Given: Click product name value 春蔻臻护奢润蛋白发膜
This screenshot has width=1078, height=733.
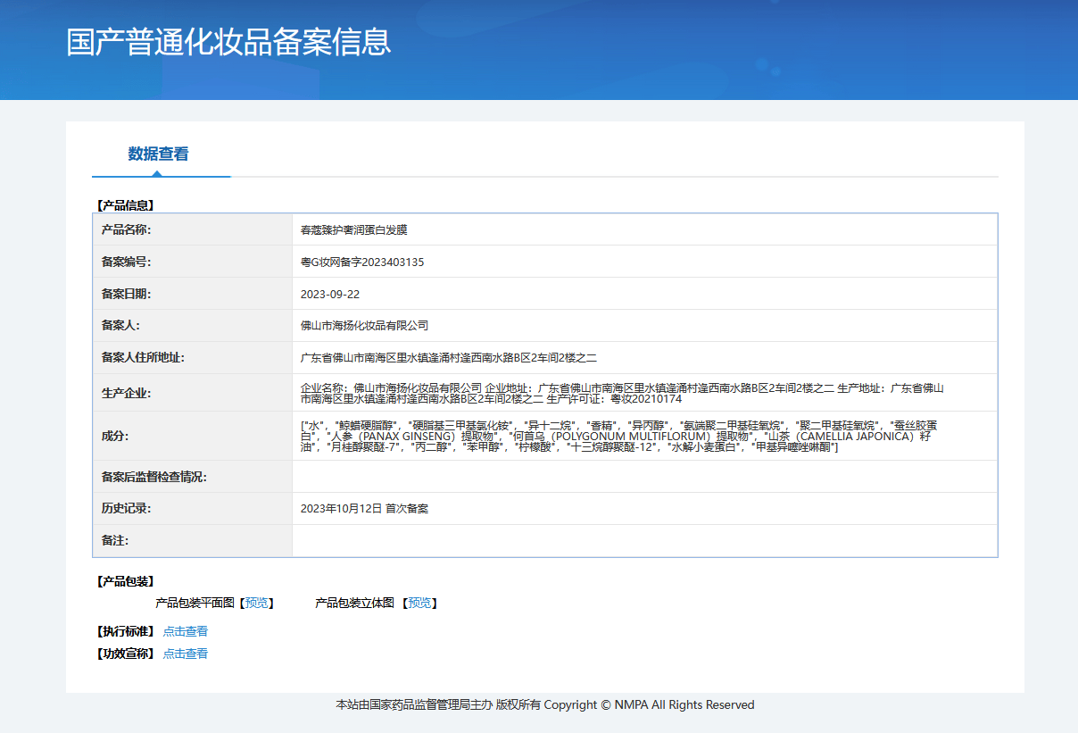Looking at the screenshot, I should (353, 229).
